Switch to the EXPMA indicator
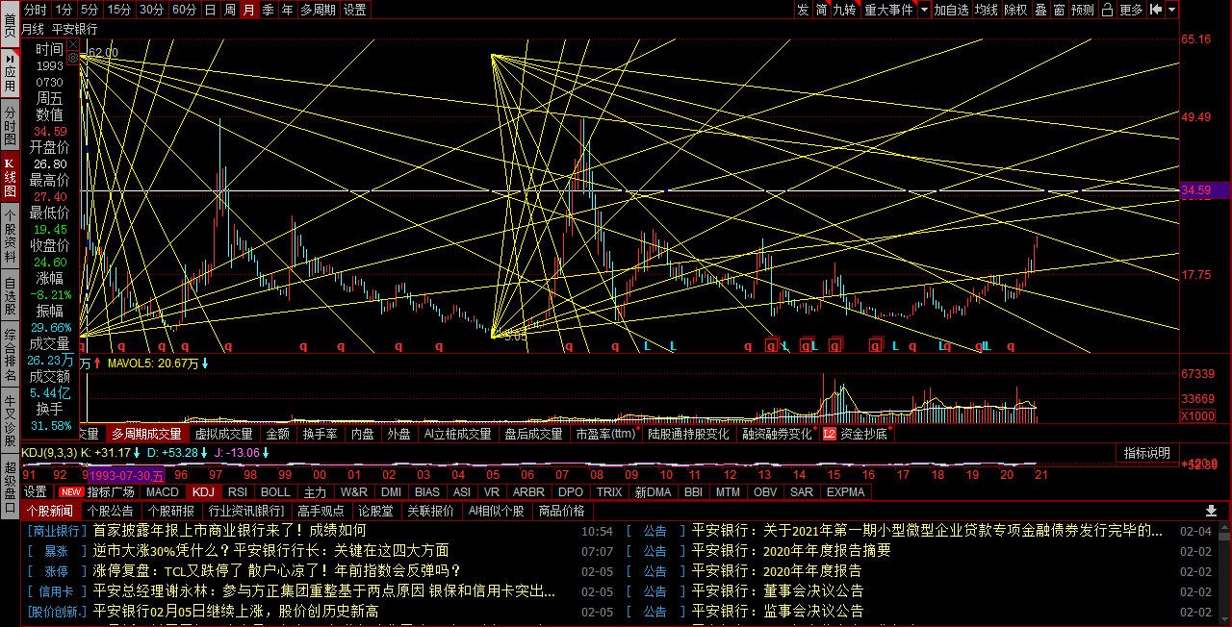 click(x=846, y=491)
